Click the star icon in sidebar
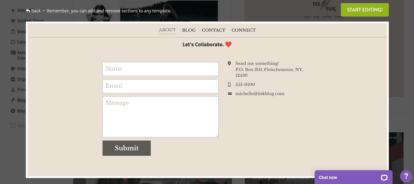This screenshot has height=184, width=414. (x=13, y=10)
